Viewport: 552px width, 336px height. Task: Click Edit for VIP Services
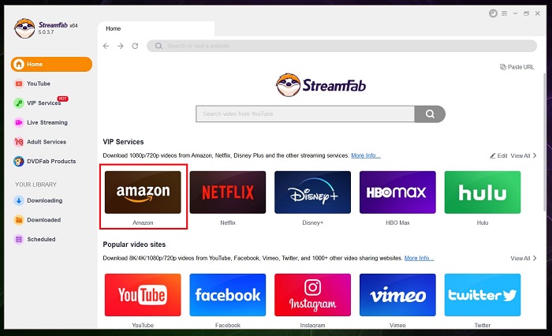click(x=498, y=156)
